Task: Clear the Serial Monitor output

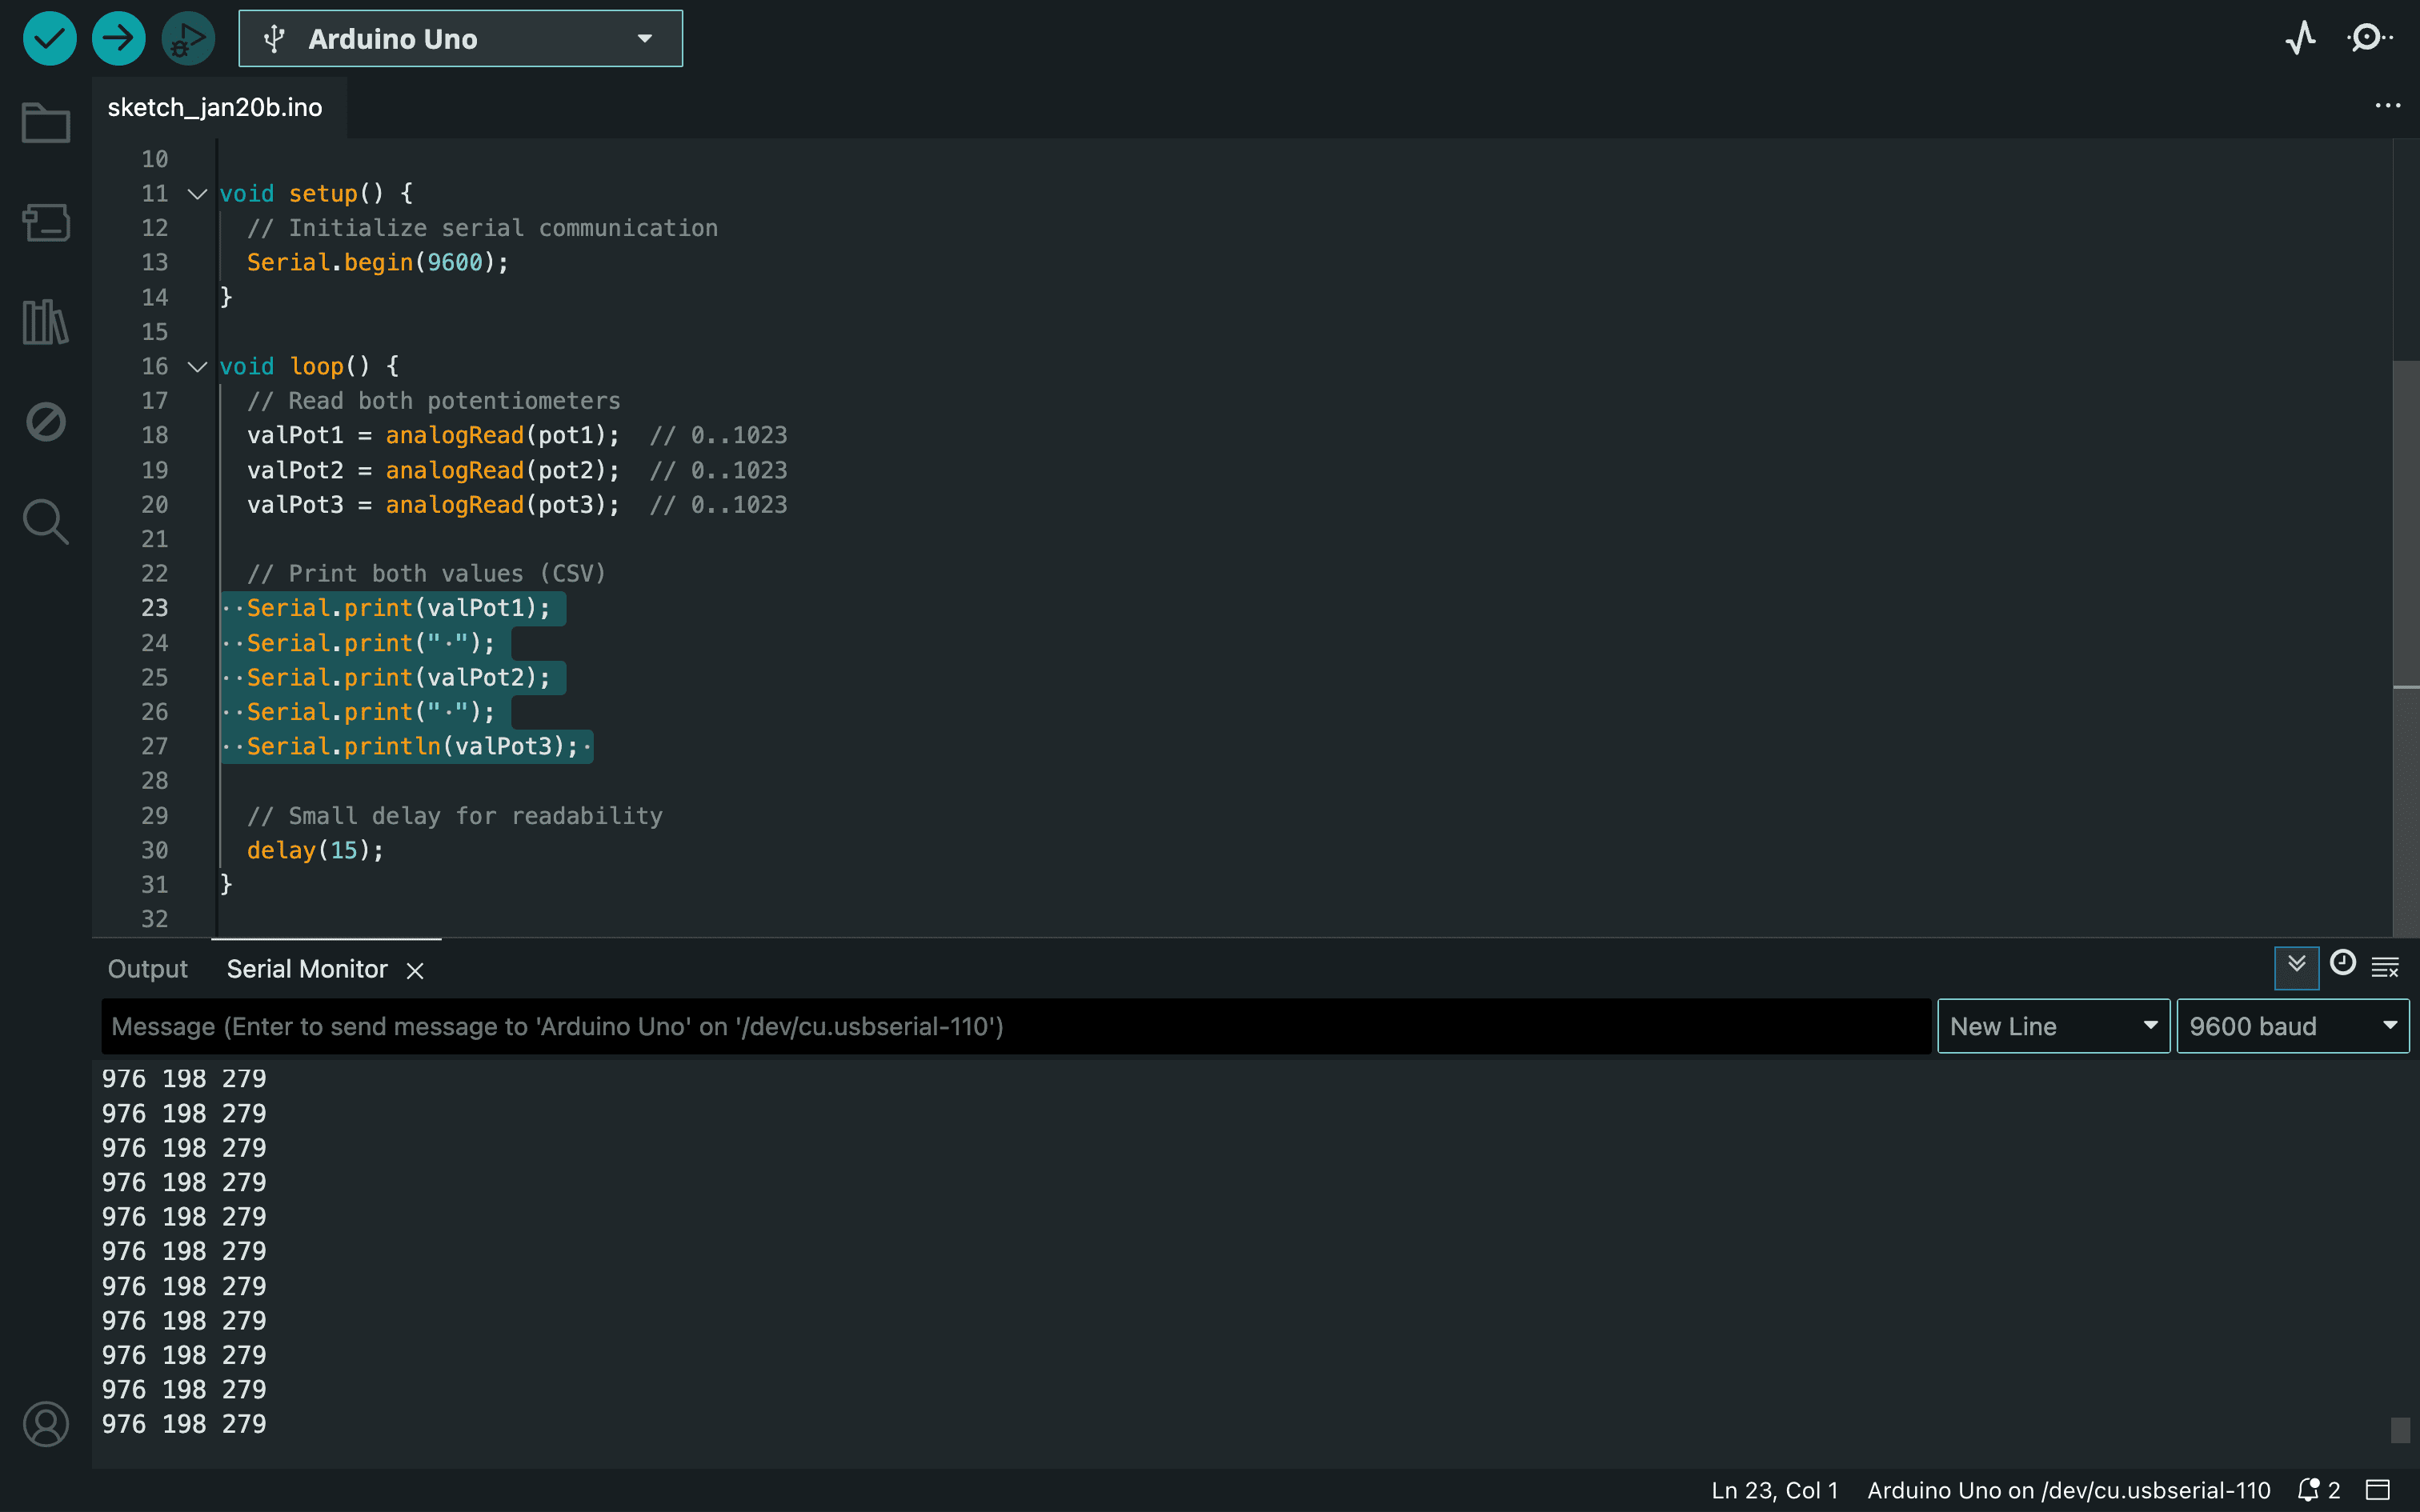Action: coord(2385,967)
